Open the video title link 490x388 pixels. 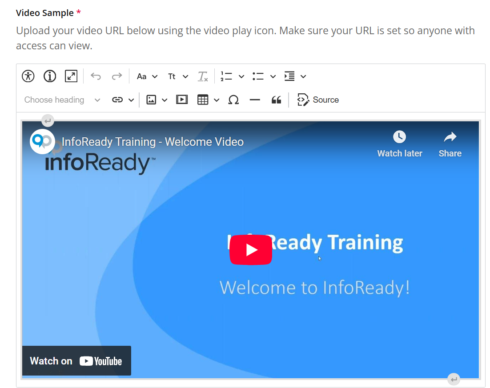click(x=153, y=142)
